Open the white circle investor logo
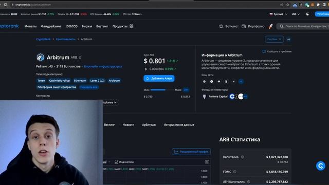 pyautogui.click(x=241, y=96)
